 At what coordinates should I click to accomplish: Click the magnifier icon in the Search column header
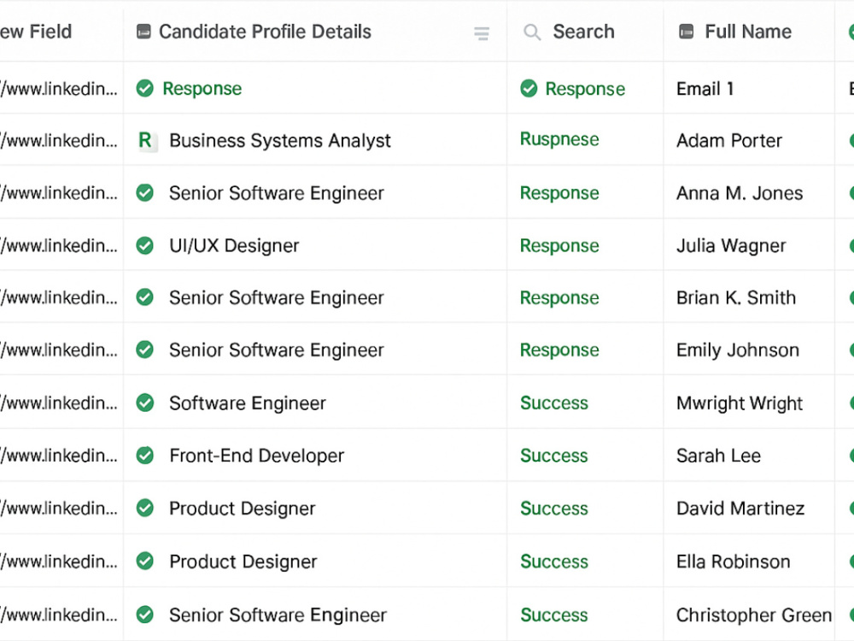coord(531,32)
